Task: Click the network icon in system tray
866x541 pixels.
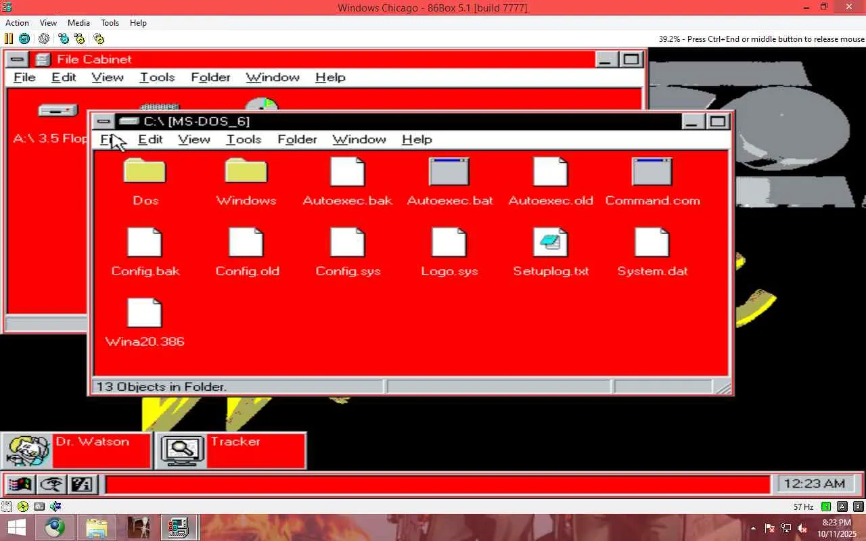Action: click(786, 528)
